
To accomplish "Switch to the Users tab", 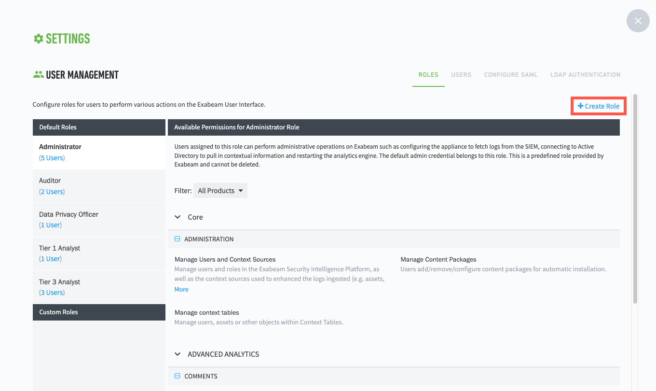I will point(461,75).
